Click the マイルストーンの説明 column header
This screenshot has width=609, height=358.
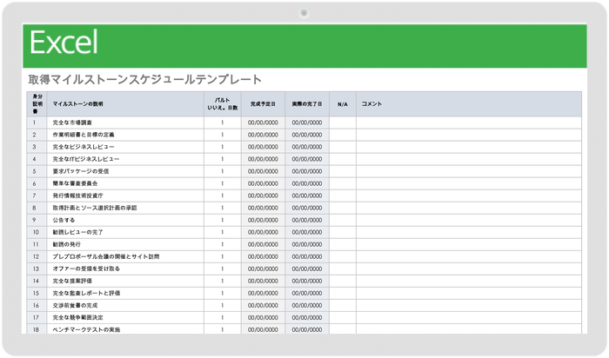click(125, 104)
